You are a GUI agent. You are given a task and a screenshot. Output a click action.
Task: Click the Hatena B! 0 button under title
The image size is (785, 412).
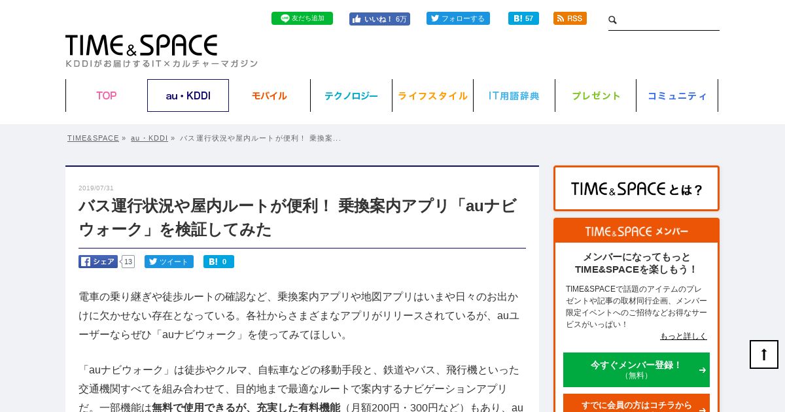(x=218, y=262)
